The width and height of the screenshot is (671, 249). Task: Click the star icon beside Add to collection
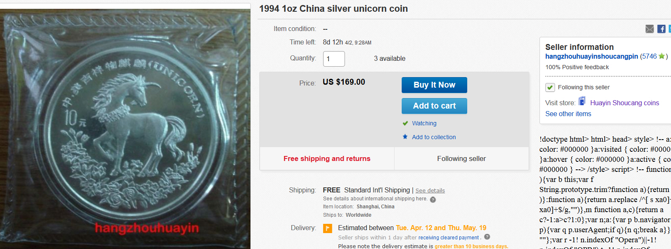click(405, 137)
